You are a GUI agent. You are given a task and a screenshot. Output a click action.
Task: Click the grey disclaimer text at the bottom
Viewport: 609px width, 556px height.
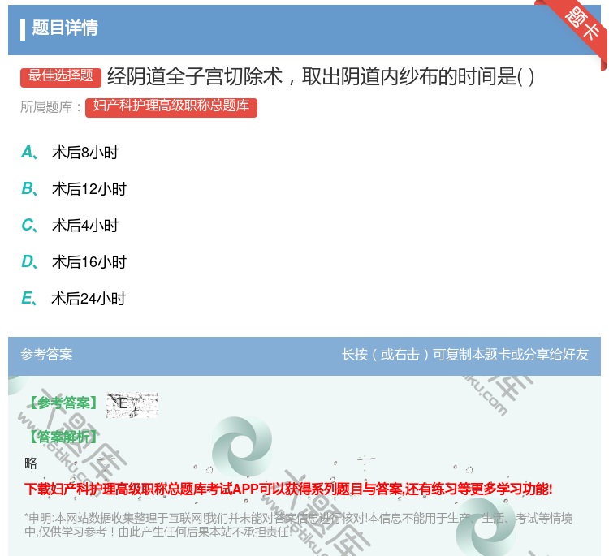tap(298, 524)
